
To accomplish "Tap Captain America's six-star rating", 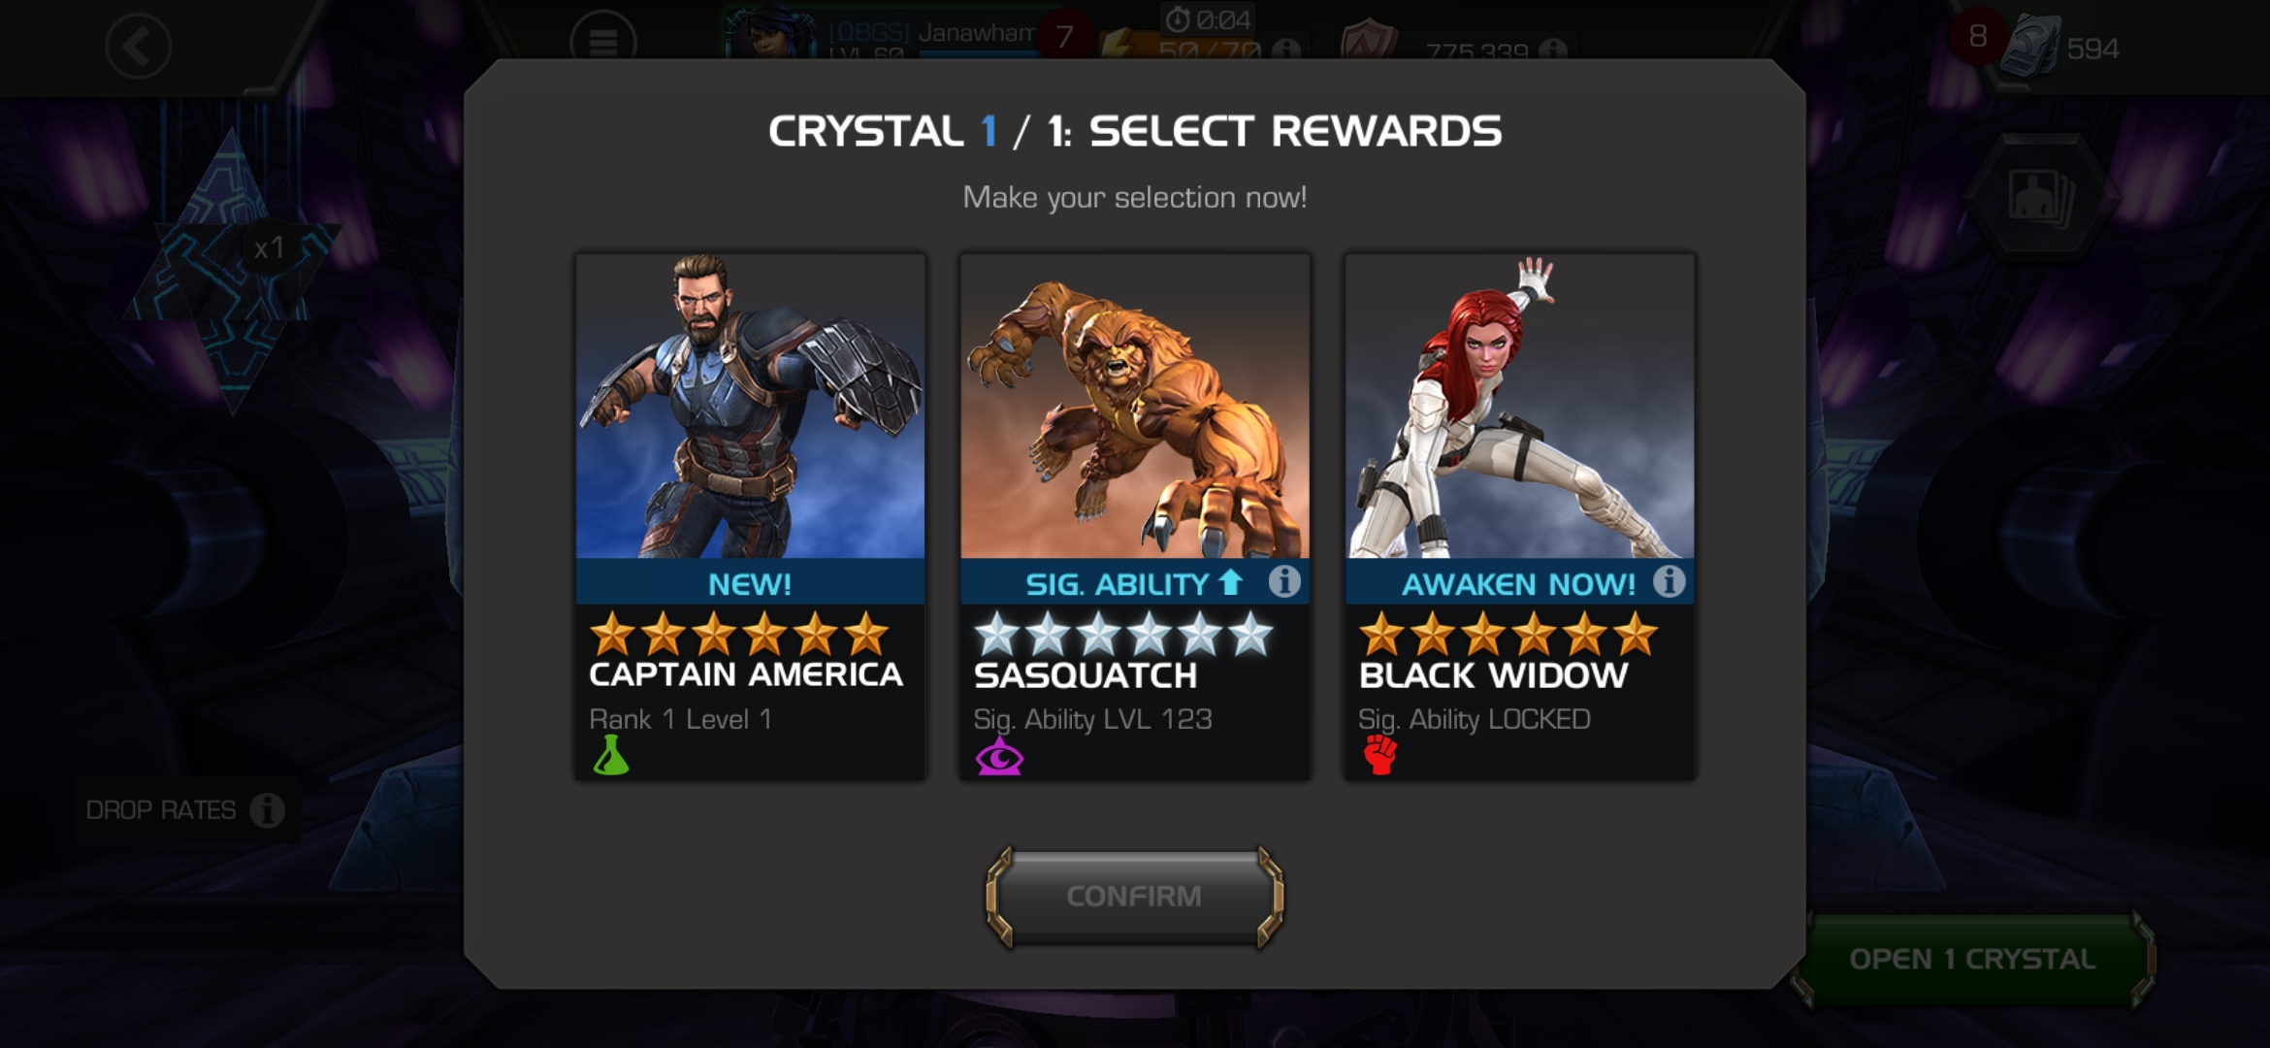I will (x=739, y=634).
